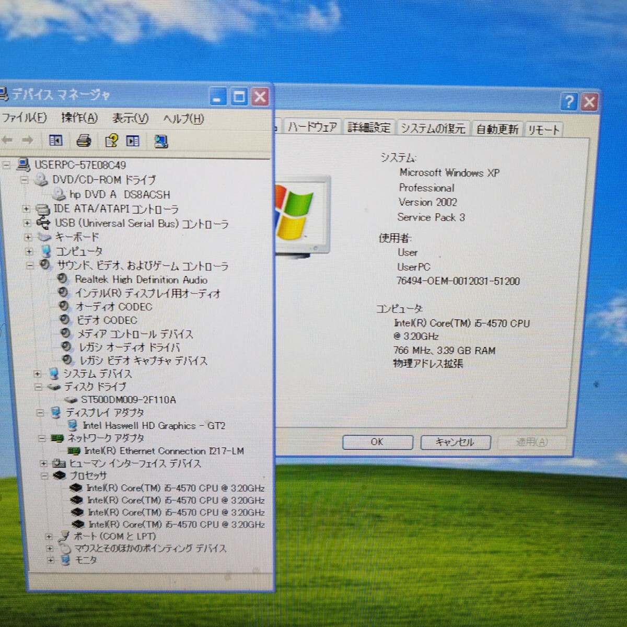Viewport: 627px width, 627px height.
Task: Open the 表示(V) menu
Action: point(131,119)
